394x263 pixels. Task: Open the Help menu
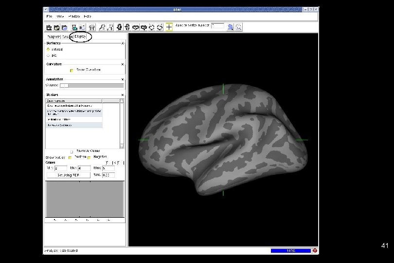coord(88,17)
